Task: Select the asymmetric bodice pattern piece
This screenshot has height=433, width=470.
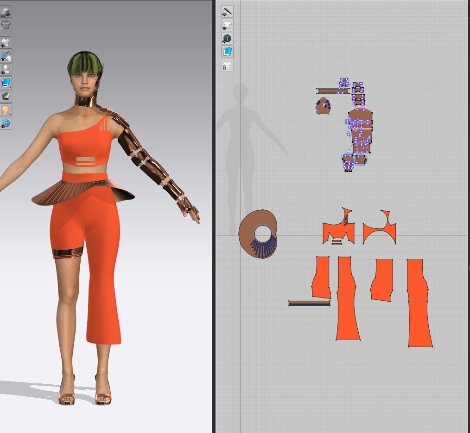Action: 338,227
